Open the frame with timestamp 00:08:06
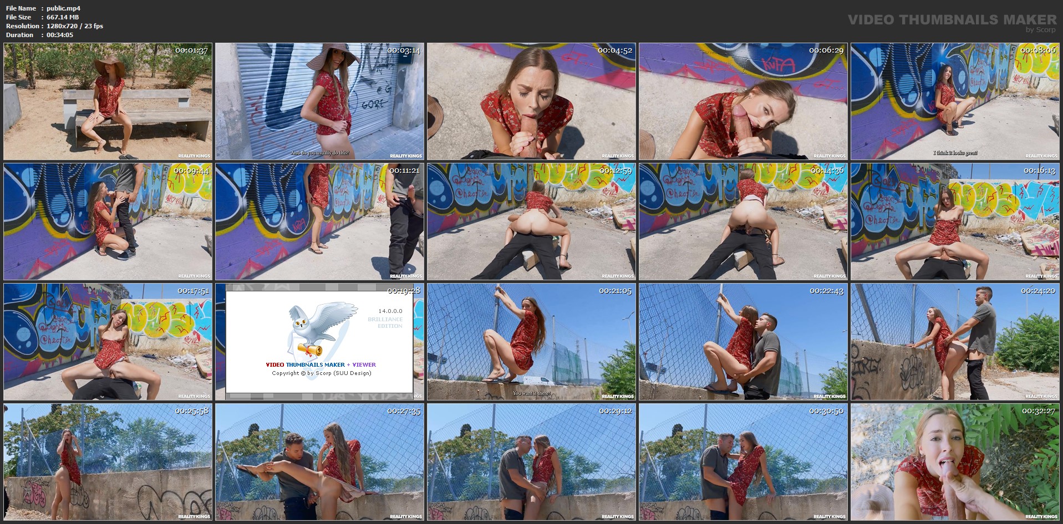Viewport: 1063px width, 524px height. [955, 102]
